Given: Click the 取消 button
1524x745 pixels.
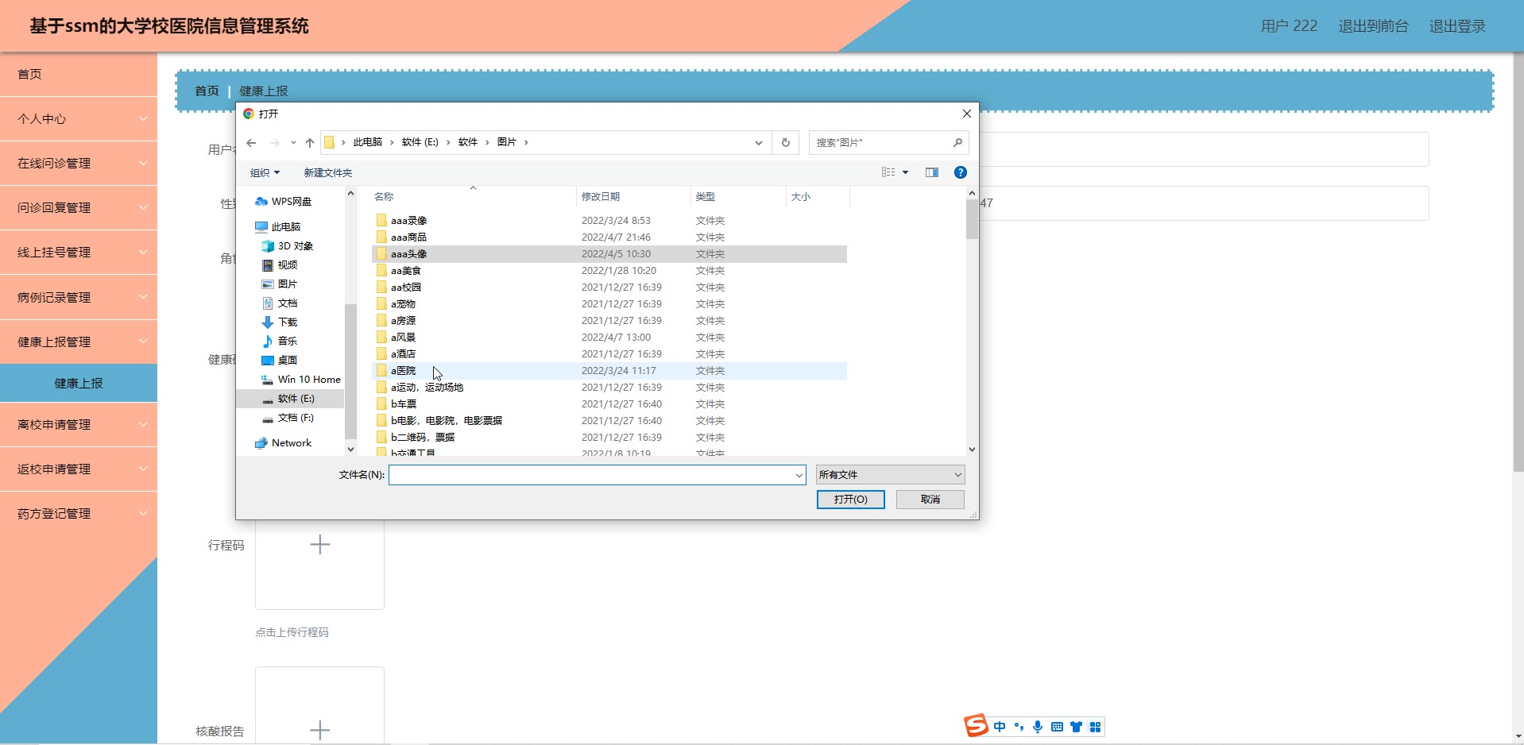Looking at the screenshot, I should click(930, 500).
